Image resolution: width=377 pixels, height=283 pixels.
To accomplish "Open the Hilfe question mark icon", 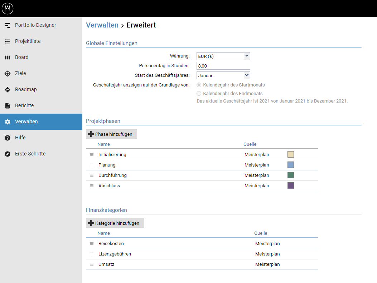I will tap(8, 138).
